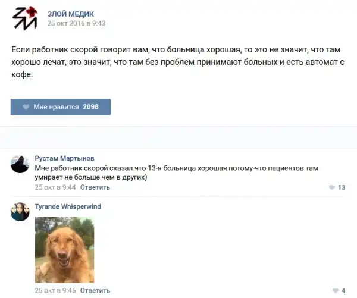Click the Мне нравится button label
This screenshot has height=298, width=357.
(x=57, y=107)
